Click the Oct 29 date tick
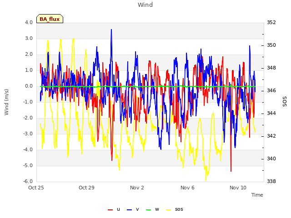Image resolution: width=291 pixels, height=218 pixels. [x=86, y=188]
